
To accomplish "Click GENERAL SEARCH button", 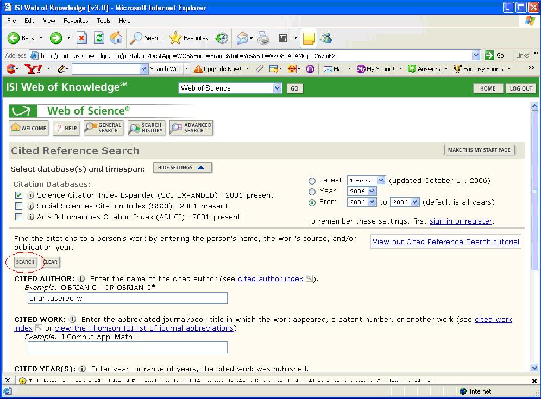I will click(104, 128).
